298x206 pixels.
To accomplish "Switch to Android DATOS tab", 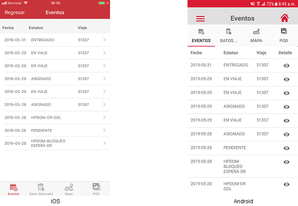I will [x=229, y=36].
